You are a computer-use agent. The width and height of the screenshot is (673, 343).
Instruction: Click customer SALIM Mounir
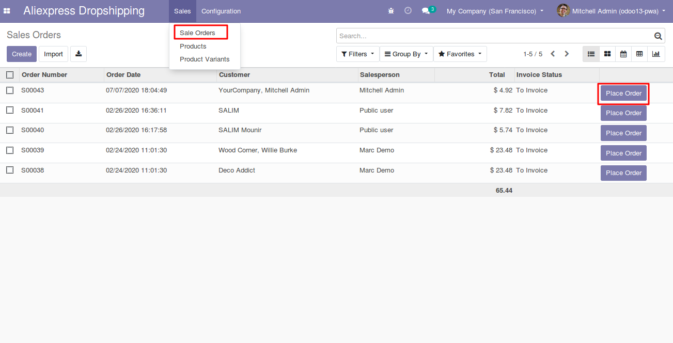coord(240,130)
